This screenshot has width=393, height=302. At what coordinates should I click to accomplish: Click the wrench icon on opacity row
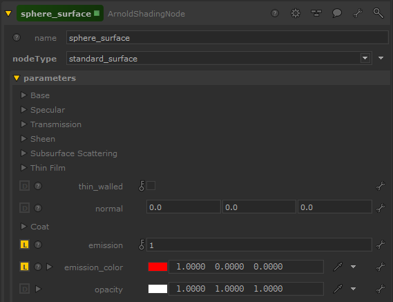tap(381, 289)
